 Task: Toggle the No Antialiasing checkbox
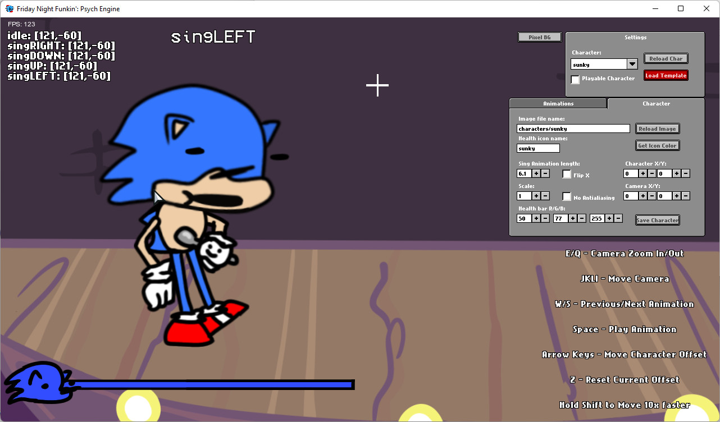pyautogui.click(x=567, y=196)
